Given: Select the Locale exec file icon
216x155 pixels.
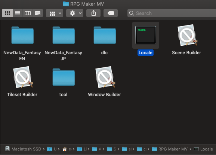Looking at the screenshot, I should (x=146, y=35).
